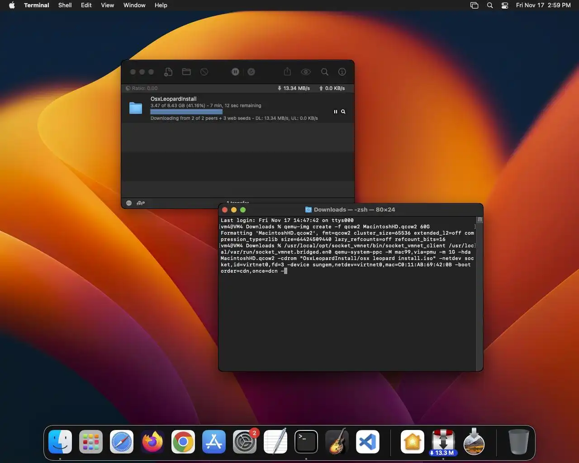Open App Store from the Dock
The height and width of the screenshot is (463, 579).
coord(214,442)
